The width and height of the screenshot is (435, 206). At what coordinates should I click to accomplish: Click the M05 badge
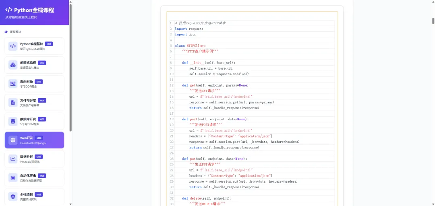pyautogui.click(x=42, y=119)
